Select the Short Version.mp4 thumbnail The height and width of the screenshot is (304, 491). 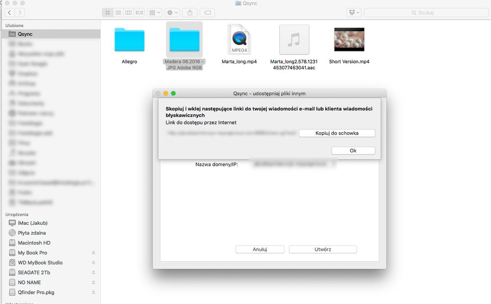[349, 39]
